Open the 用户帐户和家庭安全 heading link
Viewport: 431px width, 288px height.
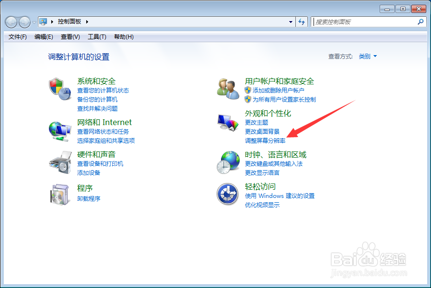click(280, 81)
